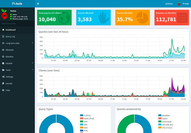Image resolution: width=191 pixels, height=133 pixels.
Task: Click the Help question-mark icon
Action: 3,90
